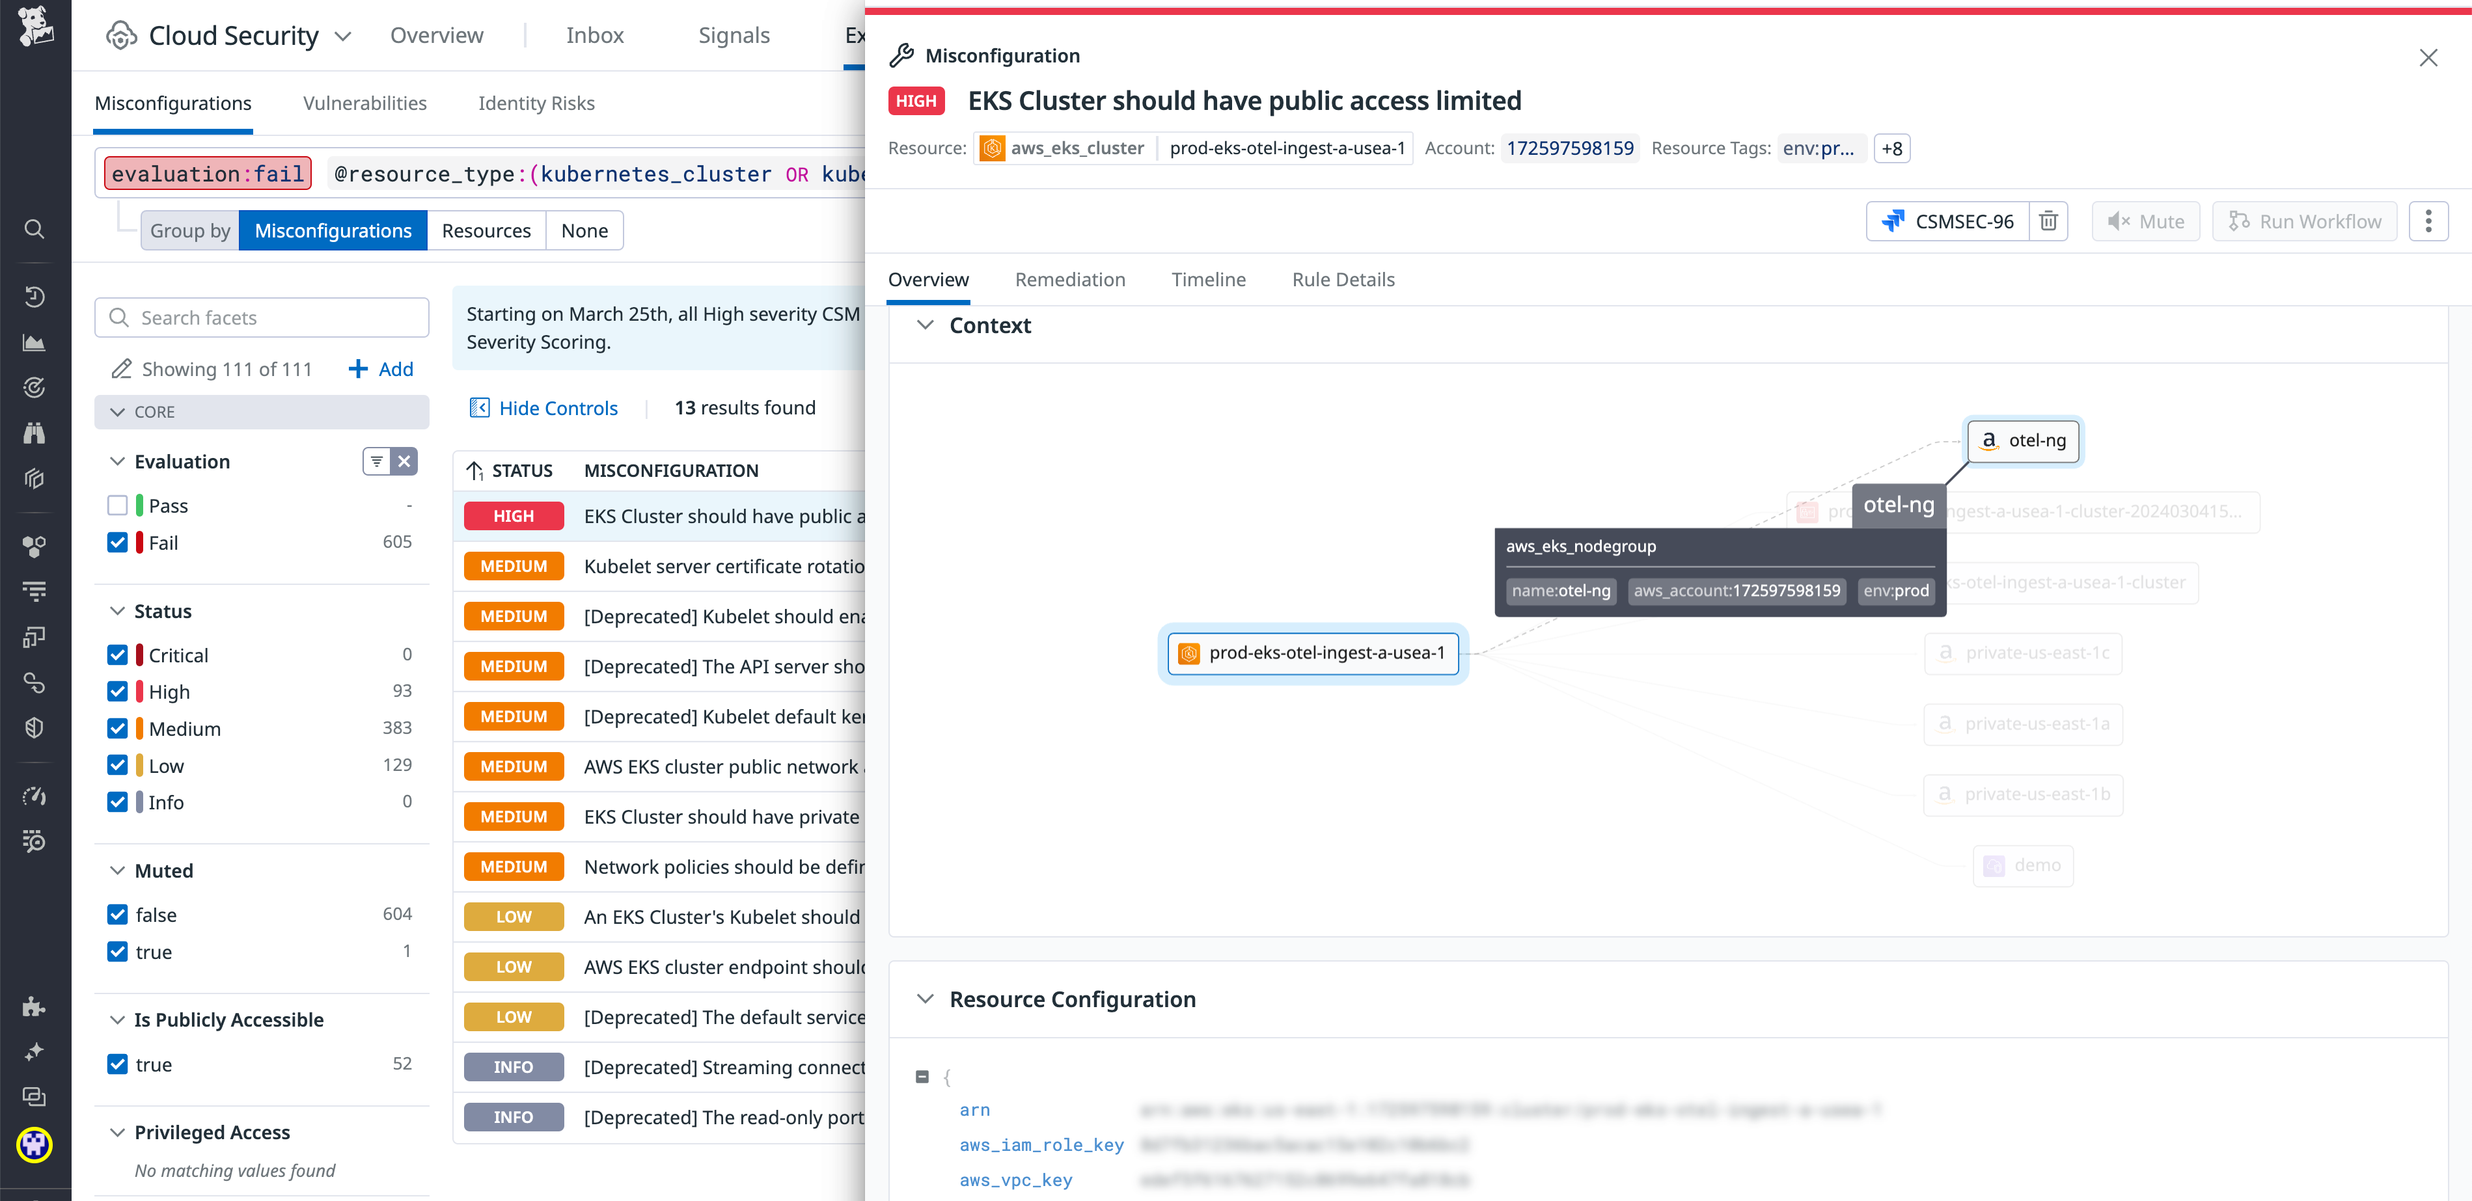Uncheck true under Is Publicly Accessible
Screen dimensions: 2472x1201
click(x=117, y=1064)
